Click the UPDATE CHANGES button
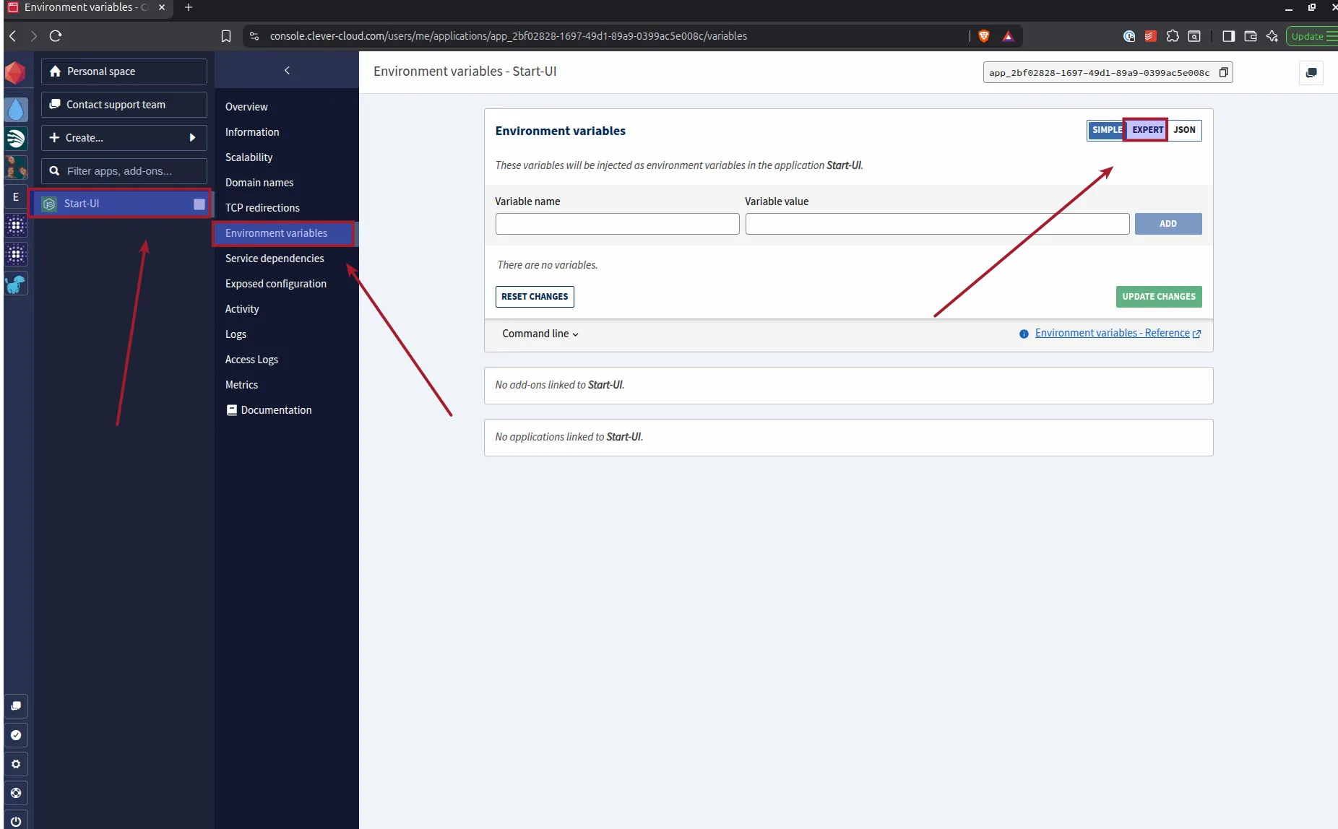This screenshot has height=829, width=1338. (x=1158, y=297)
